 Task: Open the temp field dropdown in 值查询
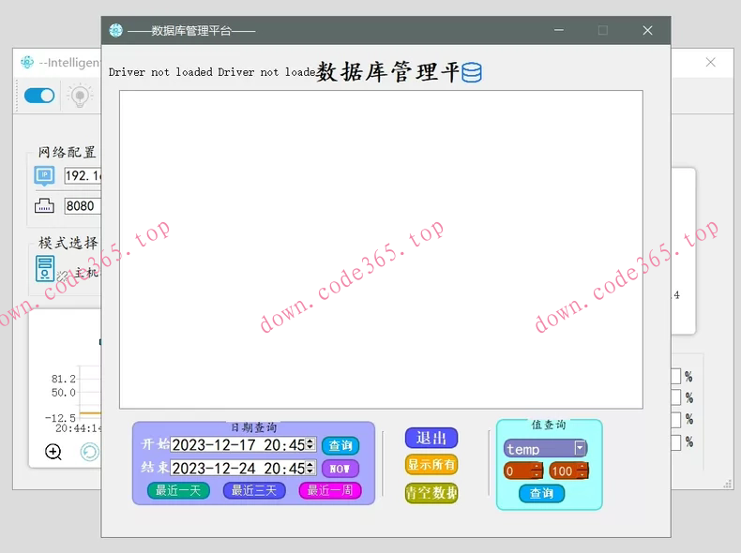pos(580,448)
